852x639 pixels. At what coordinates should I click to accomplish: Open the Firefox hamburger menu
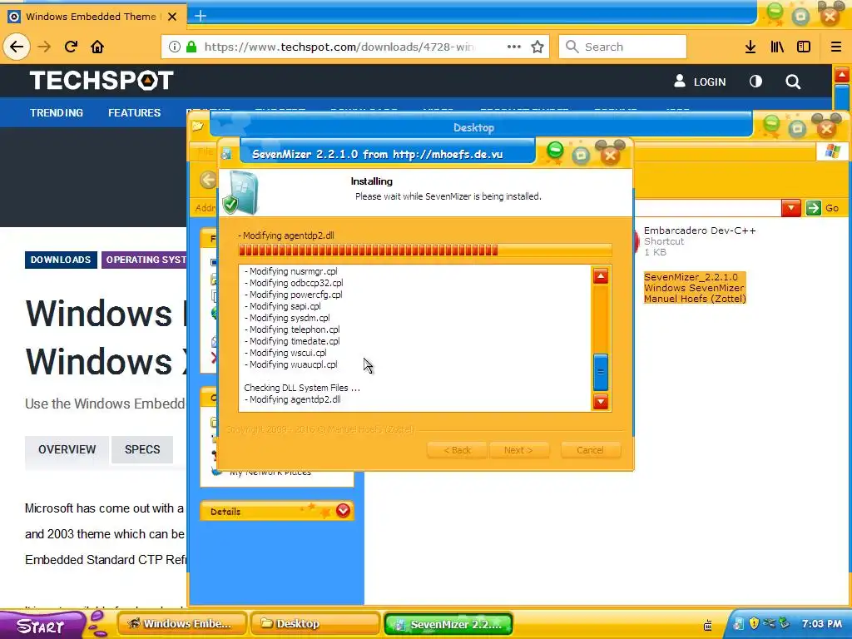[836, 47]
